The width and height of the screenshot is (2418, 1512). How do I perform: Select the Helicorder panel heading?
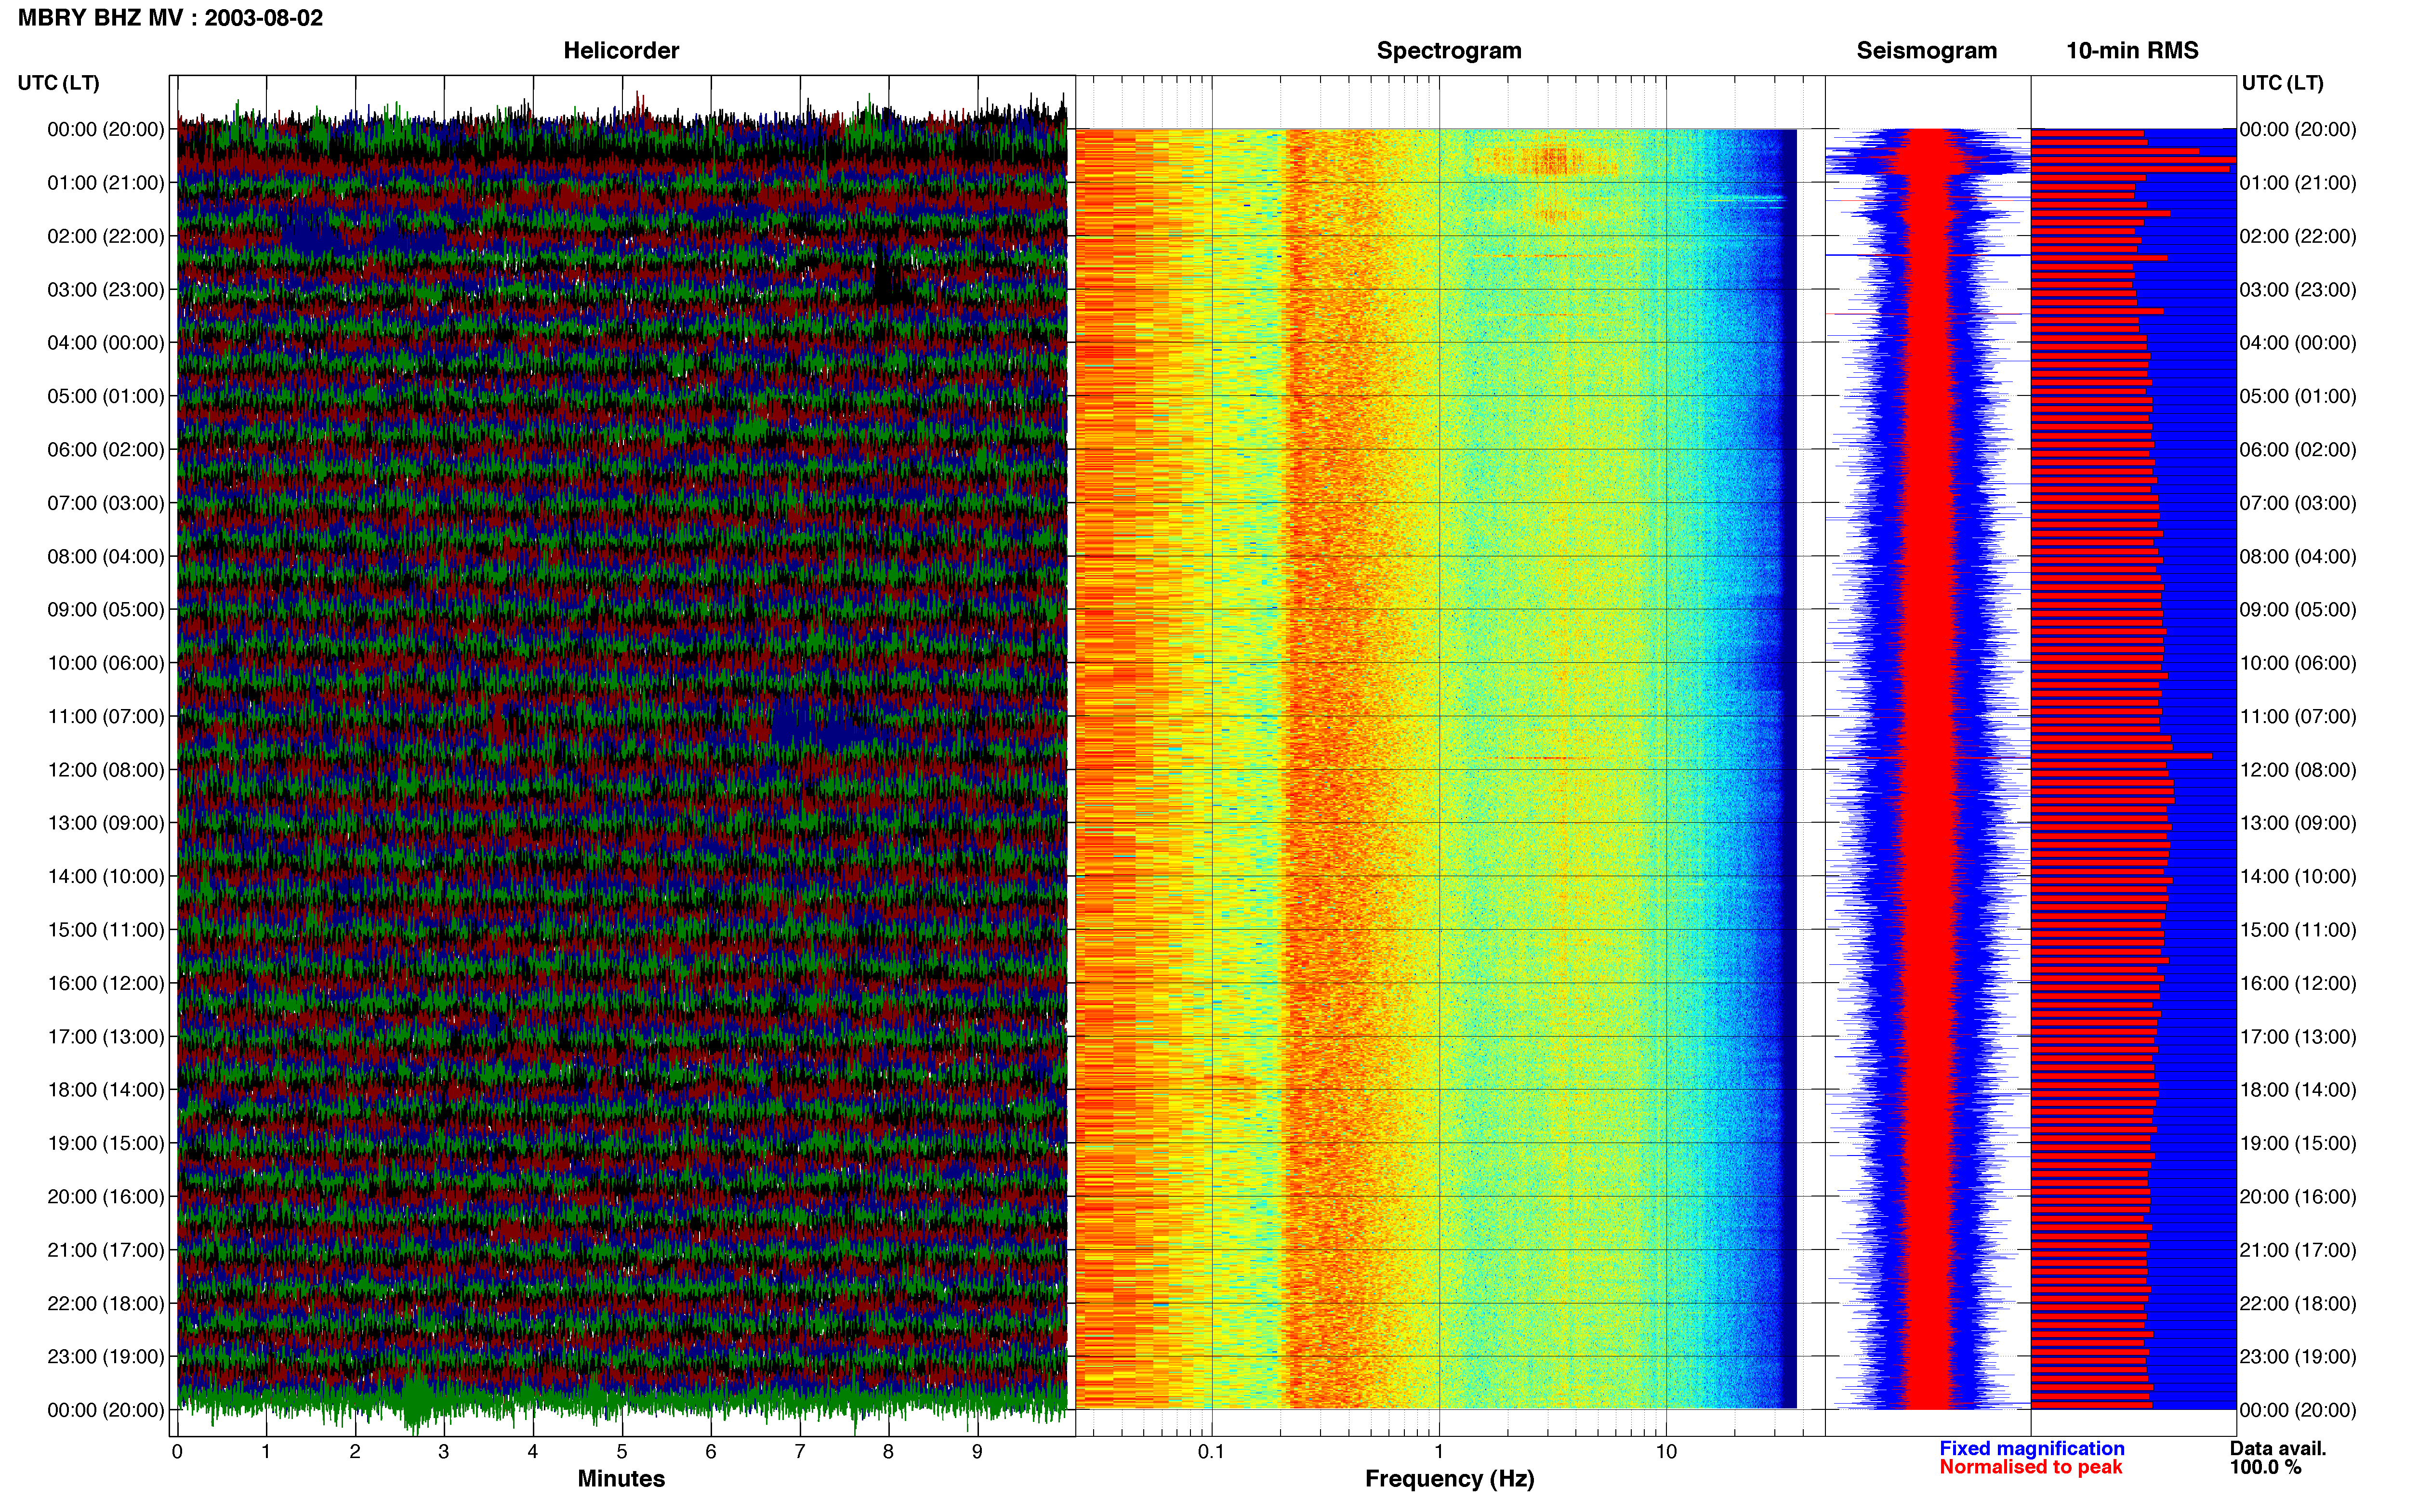(x=621, y=50)
